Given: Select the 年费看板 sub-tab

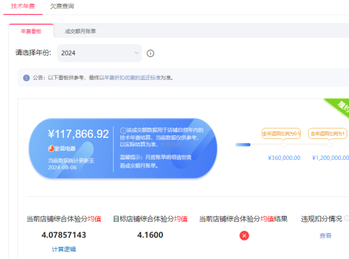Looking at the screenshot, I should [x=31, y=31].
